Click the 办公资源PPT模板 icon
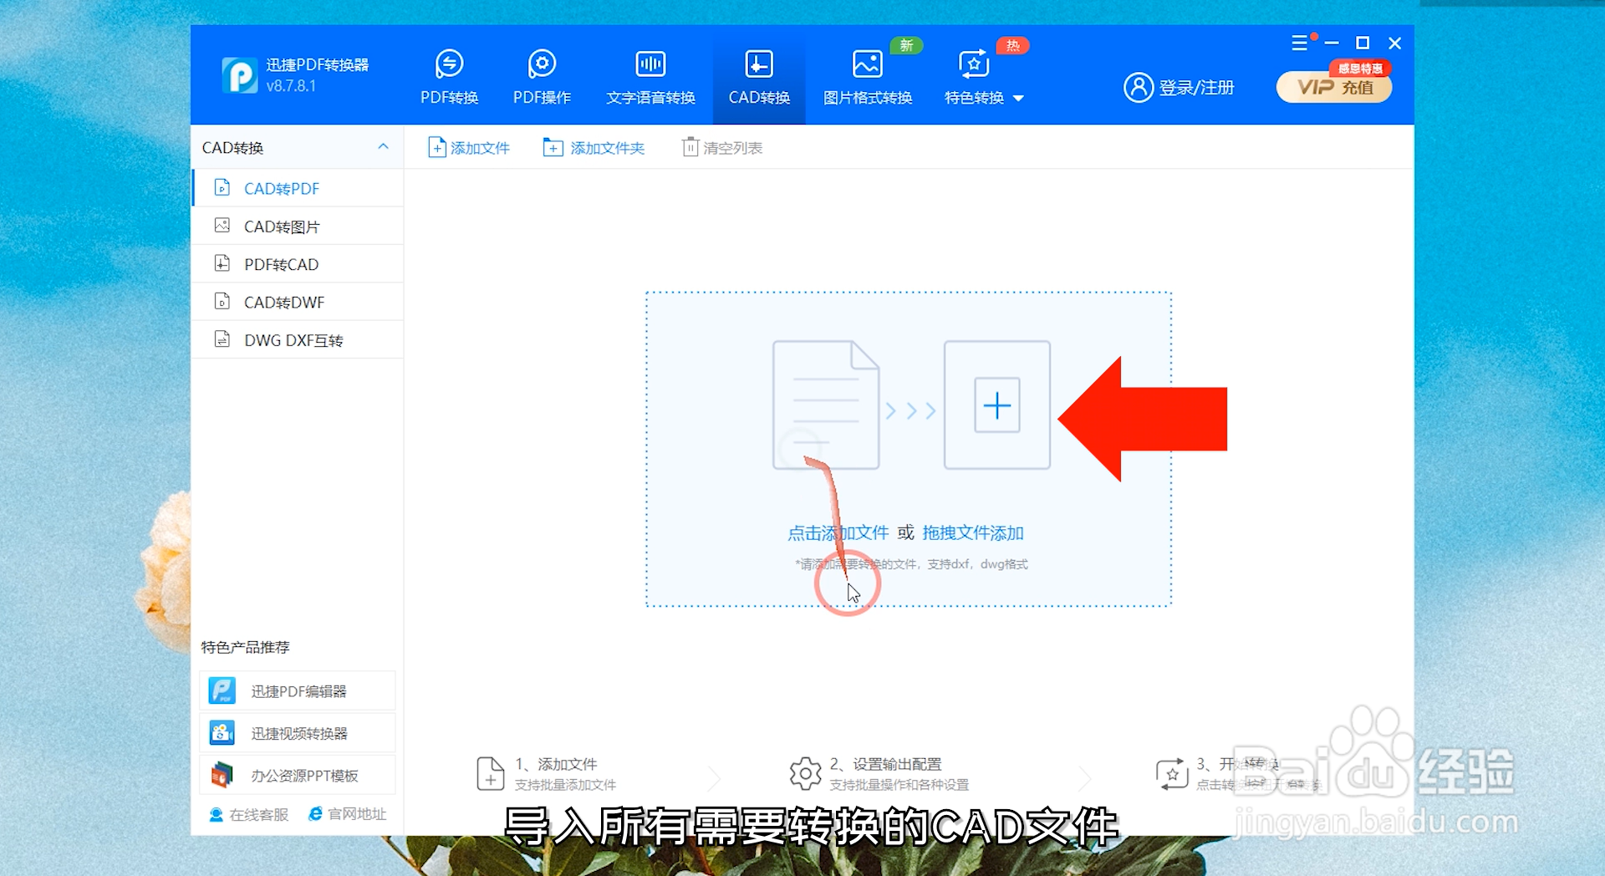This screenshot has width=1605, height=876. [x=222, y=775]
